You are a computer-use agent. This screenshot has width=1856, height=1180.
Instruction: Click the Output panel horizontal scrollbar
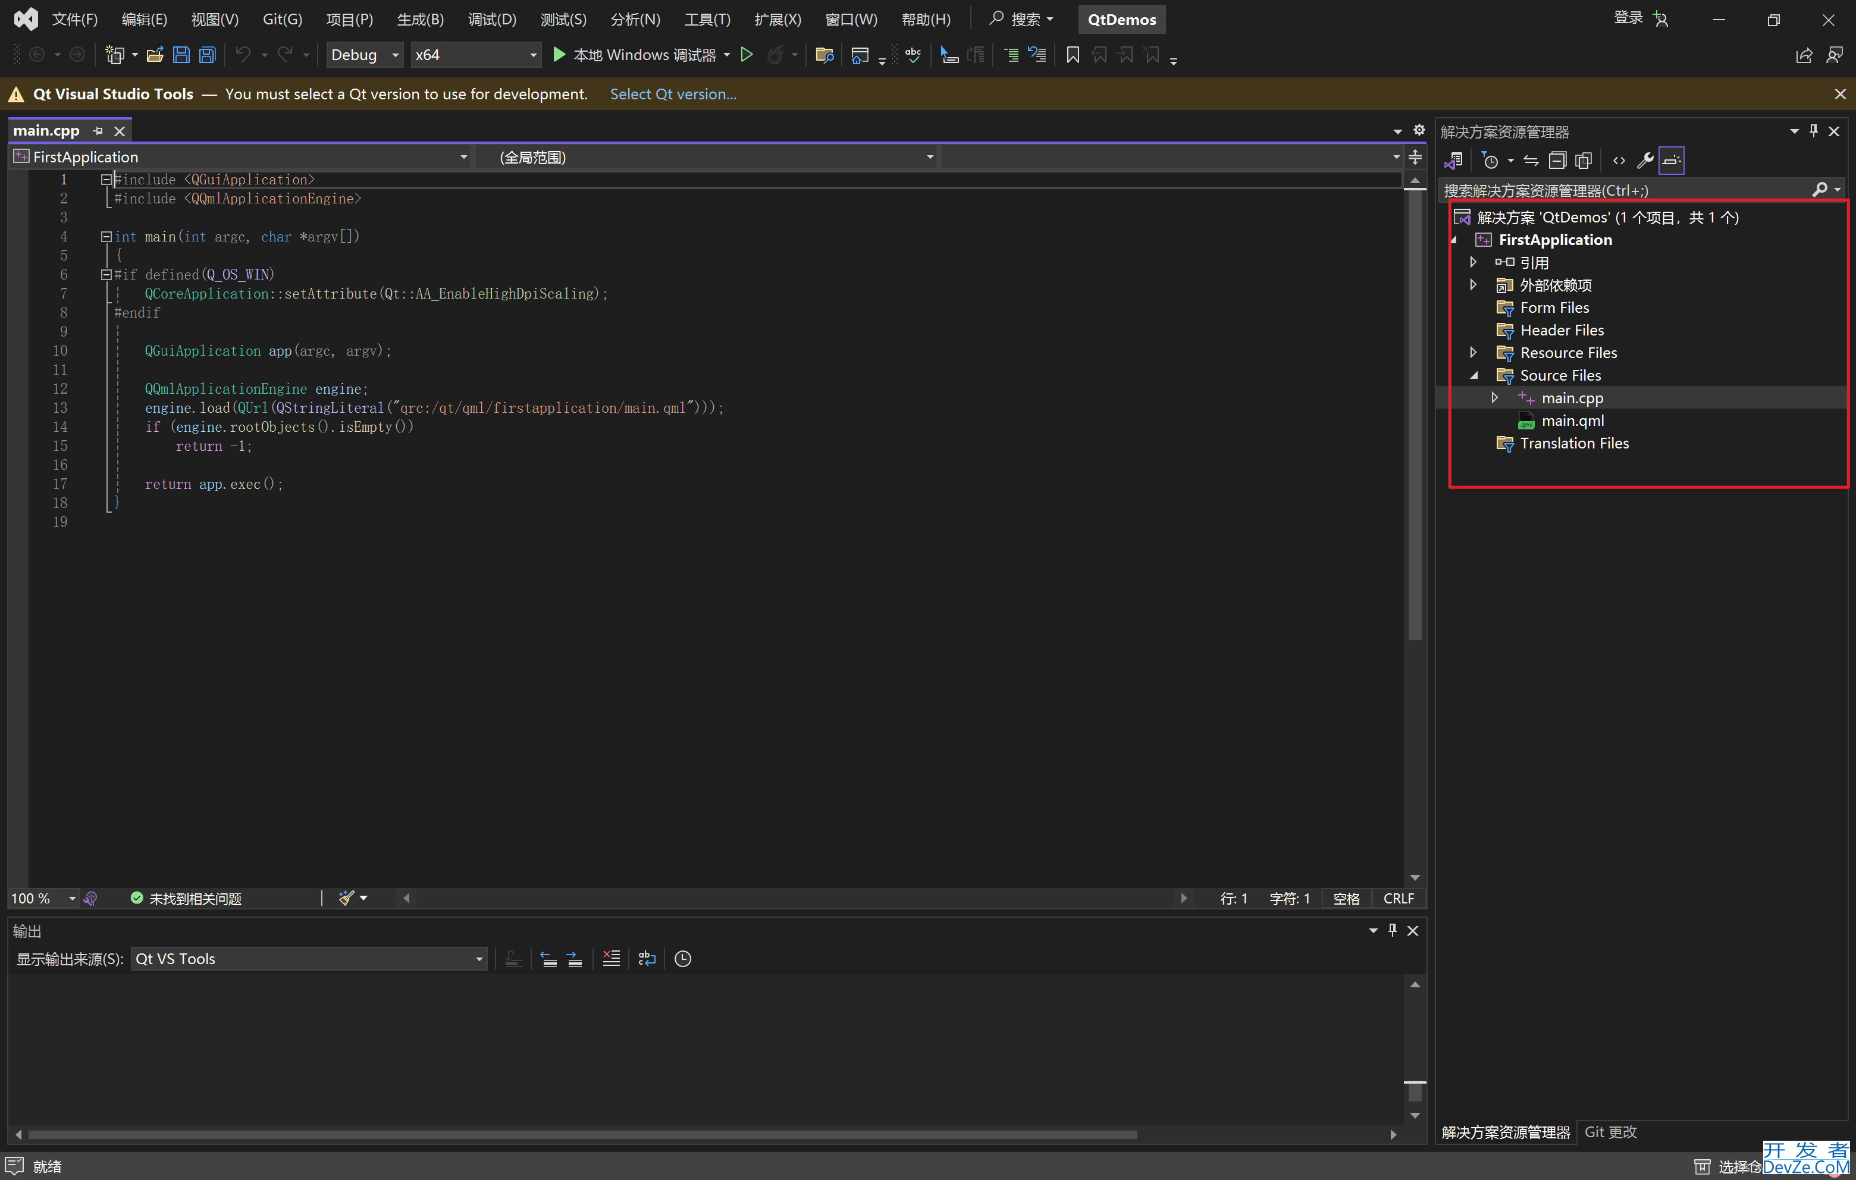click(582, 1135)
